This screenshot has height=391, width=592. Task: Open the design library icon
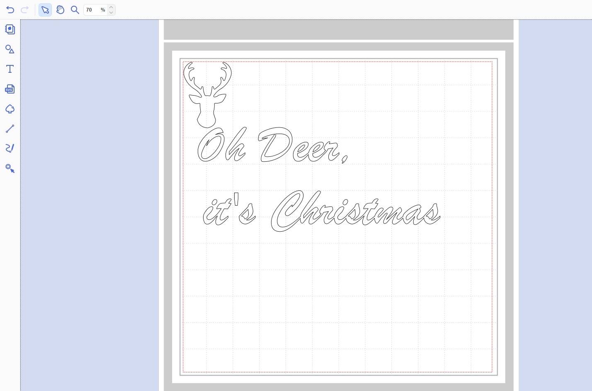10,29
